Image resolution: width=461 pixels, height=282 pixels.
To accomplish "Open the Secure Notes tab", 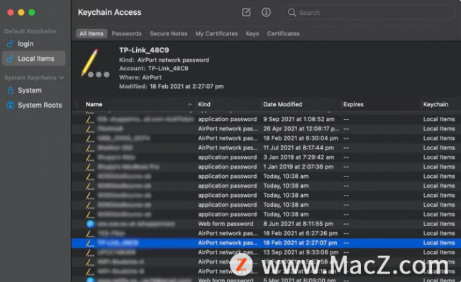I will [169, 33].
